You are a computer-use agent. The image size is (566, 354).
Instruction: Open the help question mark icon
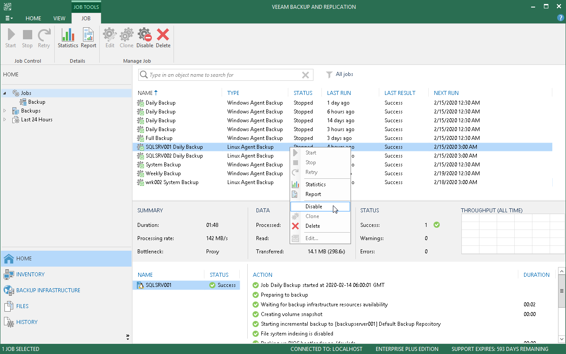561,18
